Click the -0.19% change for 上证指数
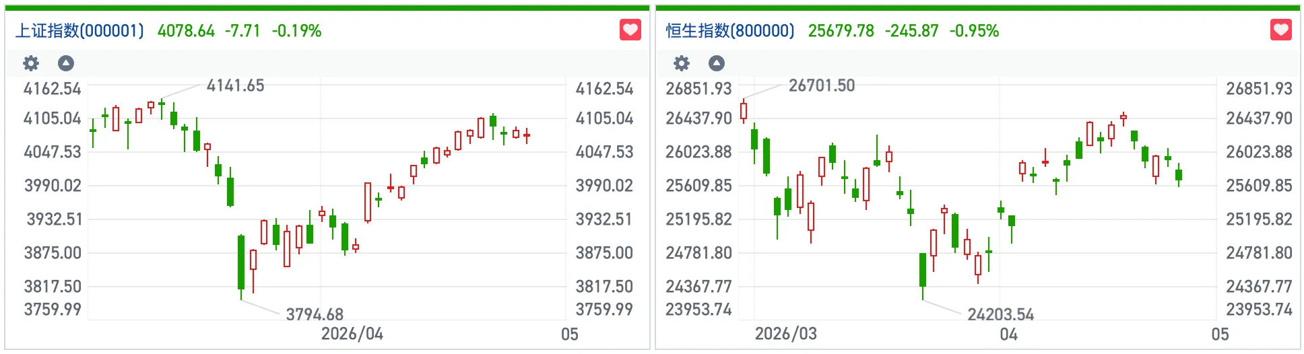Image resolution: width=1304 pixels, height=354 pixels. [x=296, y=31]
